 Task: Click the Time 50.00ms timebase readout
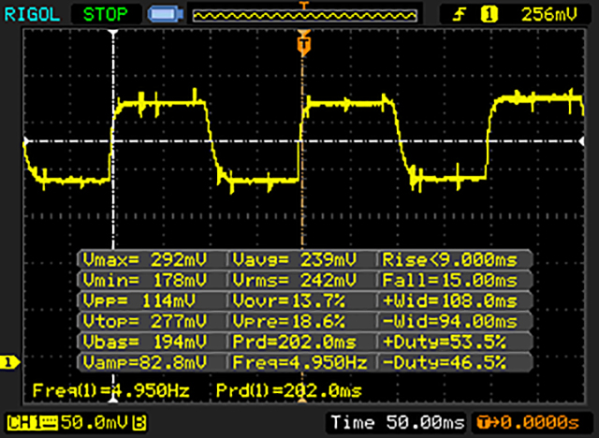coord(397,422)
